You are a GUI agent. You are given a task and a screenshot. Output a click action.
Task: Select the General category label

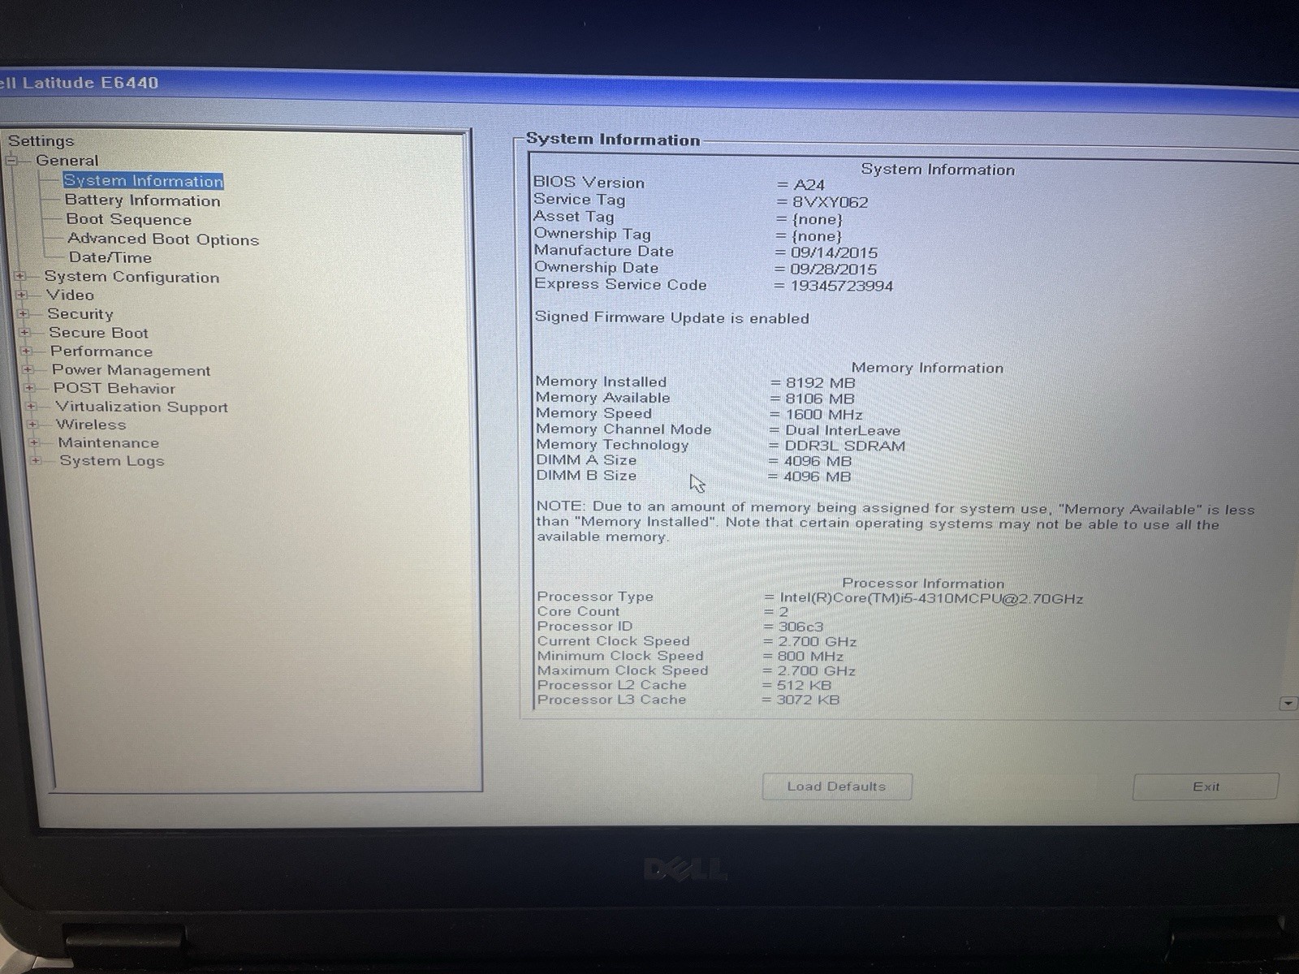(x=67, y=161)
